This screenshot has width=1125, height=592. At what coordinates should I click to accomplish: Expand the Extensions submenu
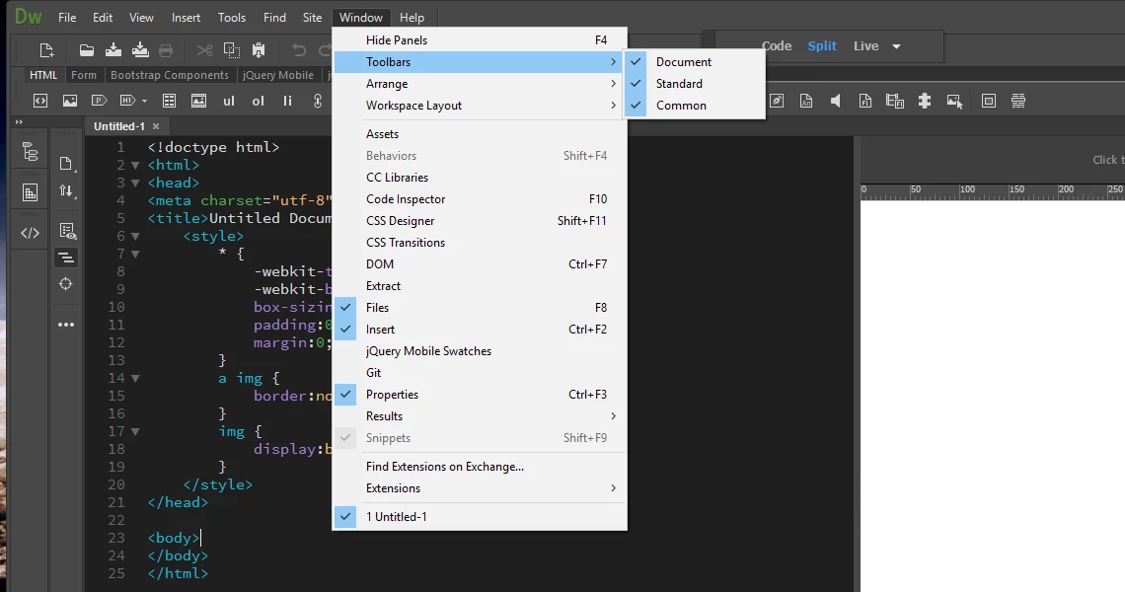pyautogui.click(x=480, y=488)
